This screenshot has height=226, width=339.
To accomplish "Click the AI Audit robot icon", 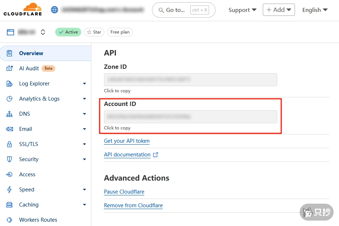I will tap(10, 68).
